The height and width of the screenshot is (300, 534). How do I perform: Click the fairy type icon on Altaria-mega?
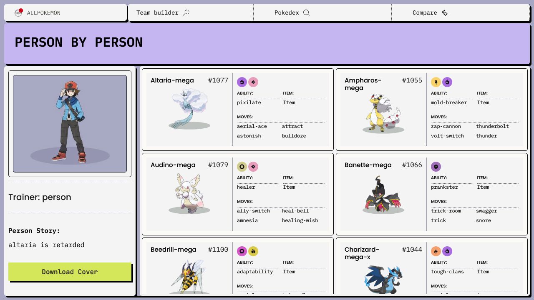coord(253,82)
